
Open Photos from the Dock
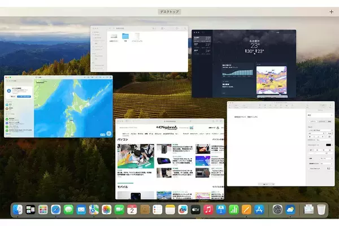point(106,210)
